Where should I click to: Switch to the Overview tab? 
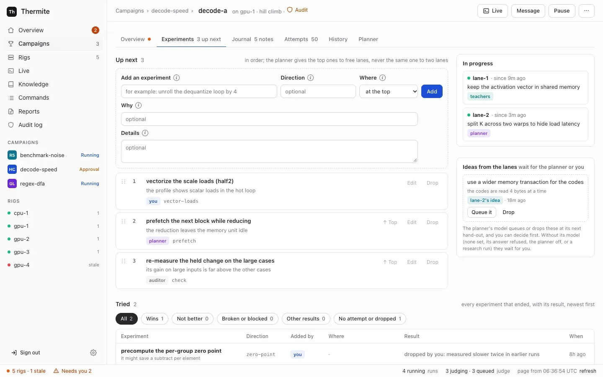pos(136,39)
